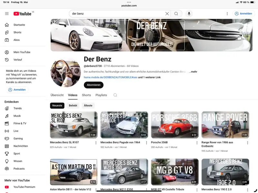Open the Gaming category in sidebar

click(x=18, y=139)
